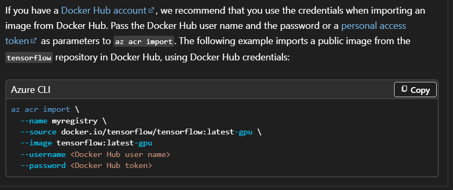Click the '--username' parameter in code

click(x=43, y=154)
